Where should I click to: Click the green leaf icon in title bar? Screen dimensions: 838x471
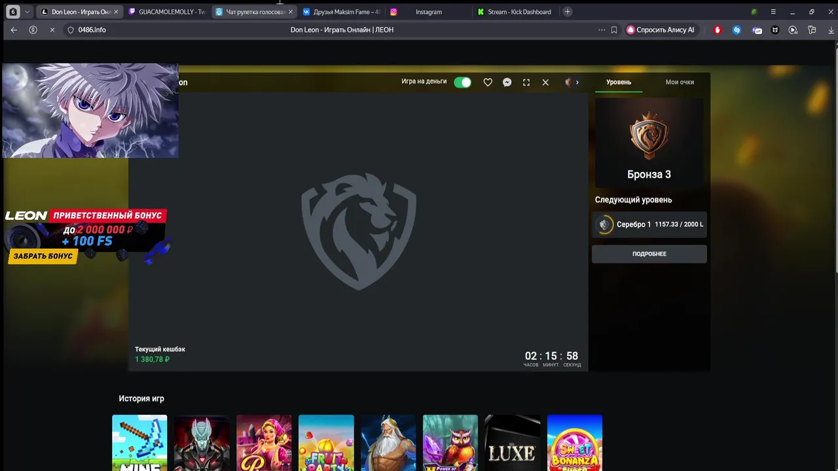(x=754, y=12)
